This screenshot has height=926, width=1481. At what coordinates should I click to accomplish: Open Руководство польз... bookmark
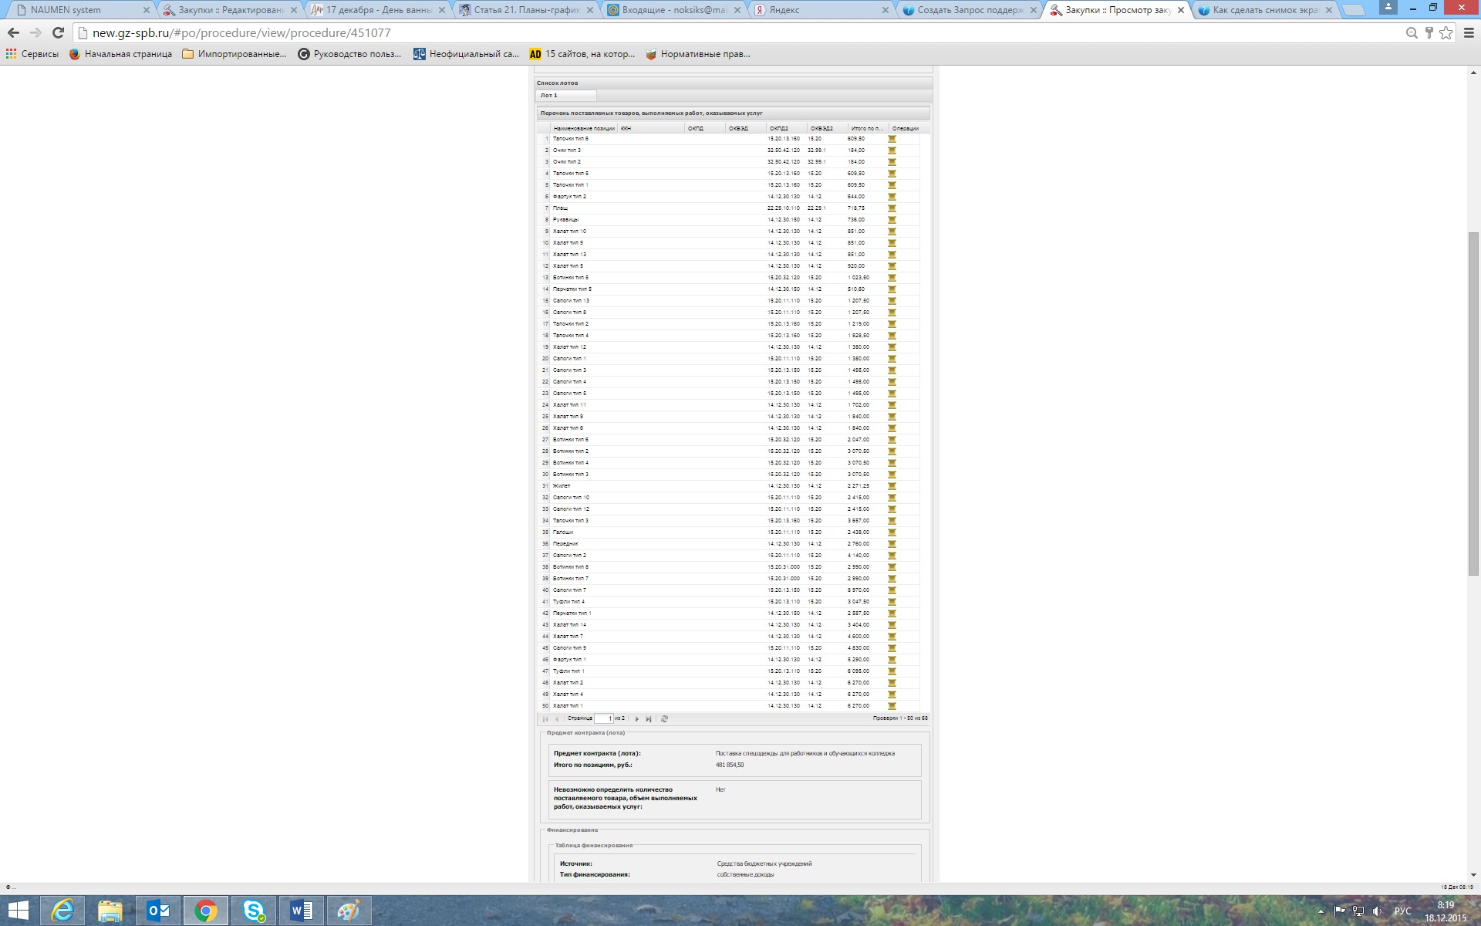349,54
